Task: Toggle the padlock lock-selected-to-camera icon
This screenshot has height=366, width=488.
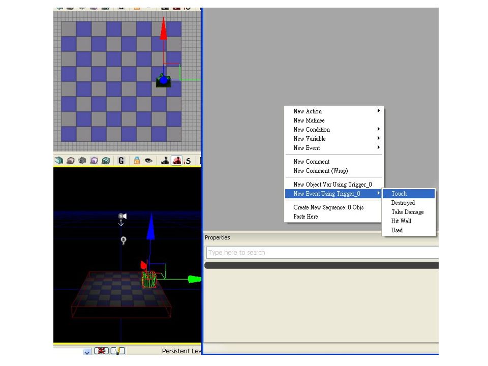Action: click(137, 160)
